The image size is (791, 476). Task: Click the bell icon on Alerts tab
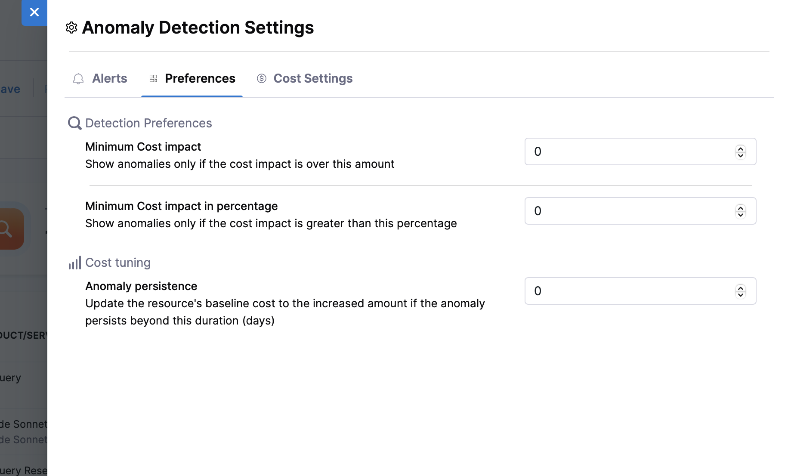pyautogui.click(x=78, y=79)
